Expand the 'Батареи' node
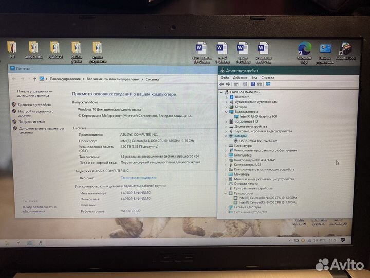 coord(226,107)
